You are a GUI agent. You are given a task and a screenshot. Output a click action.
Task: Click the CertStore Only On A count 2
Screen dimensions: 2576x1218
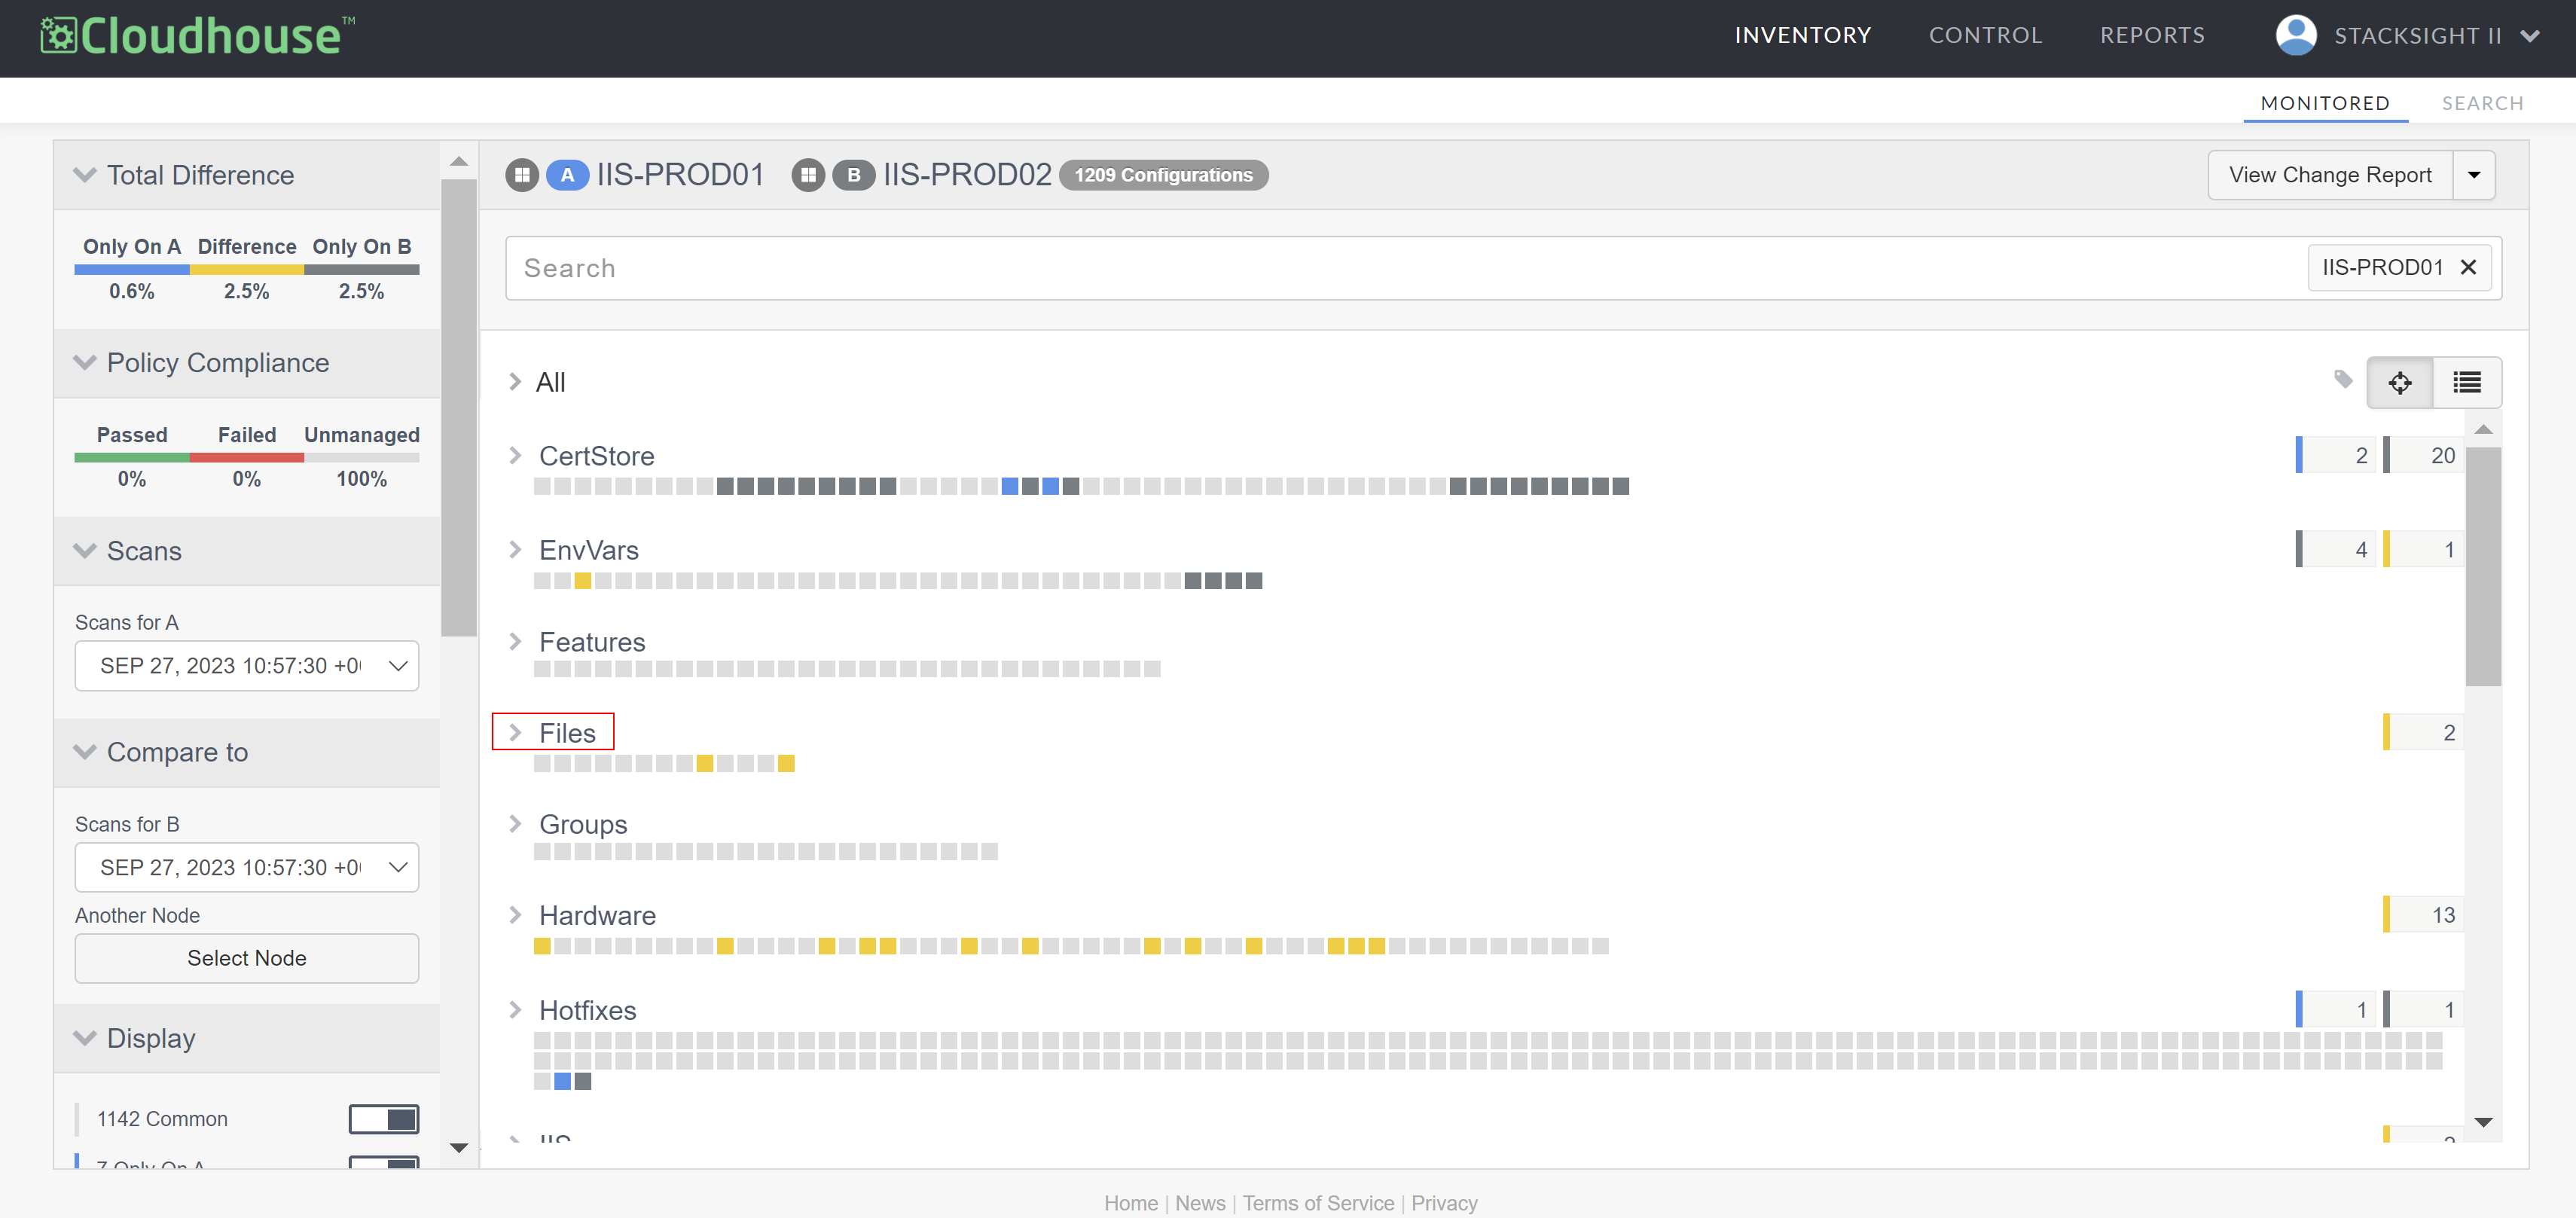[2336, 455]
